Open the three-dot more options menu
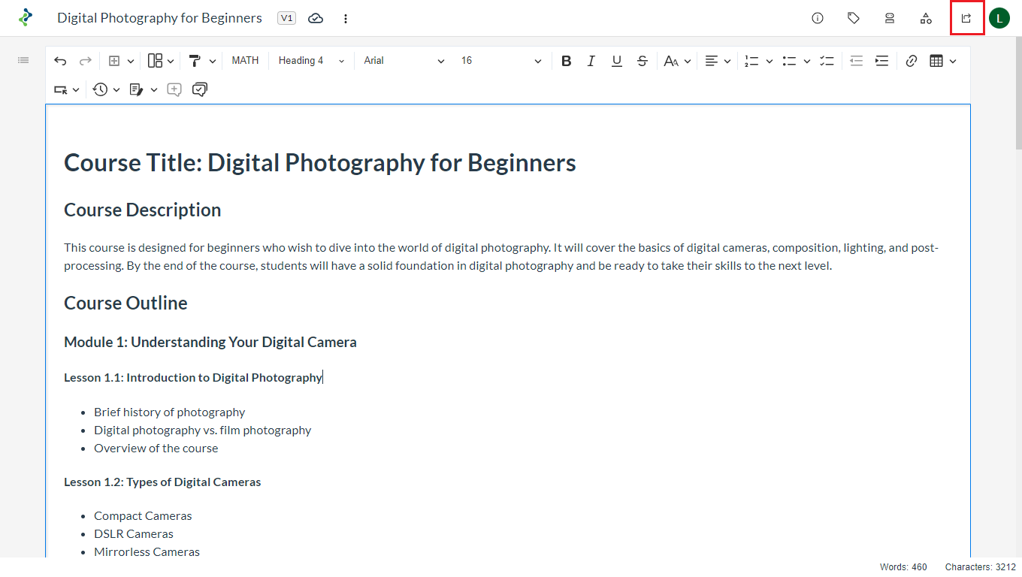 346,18
